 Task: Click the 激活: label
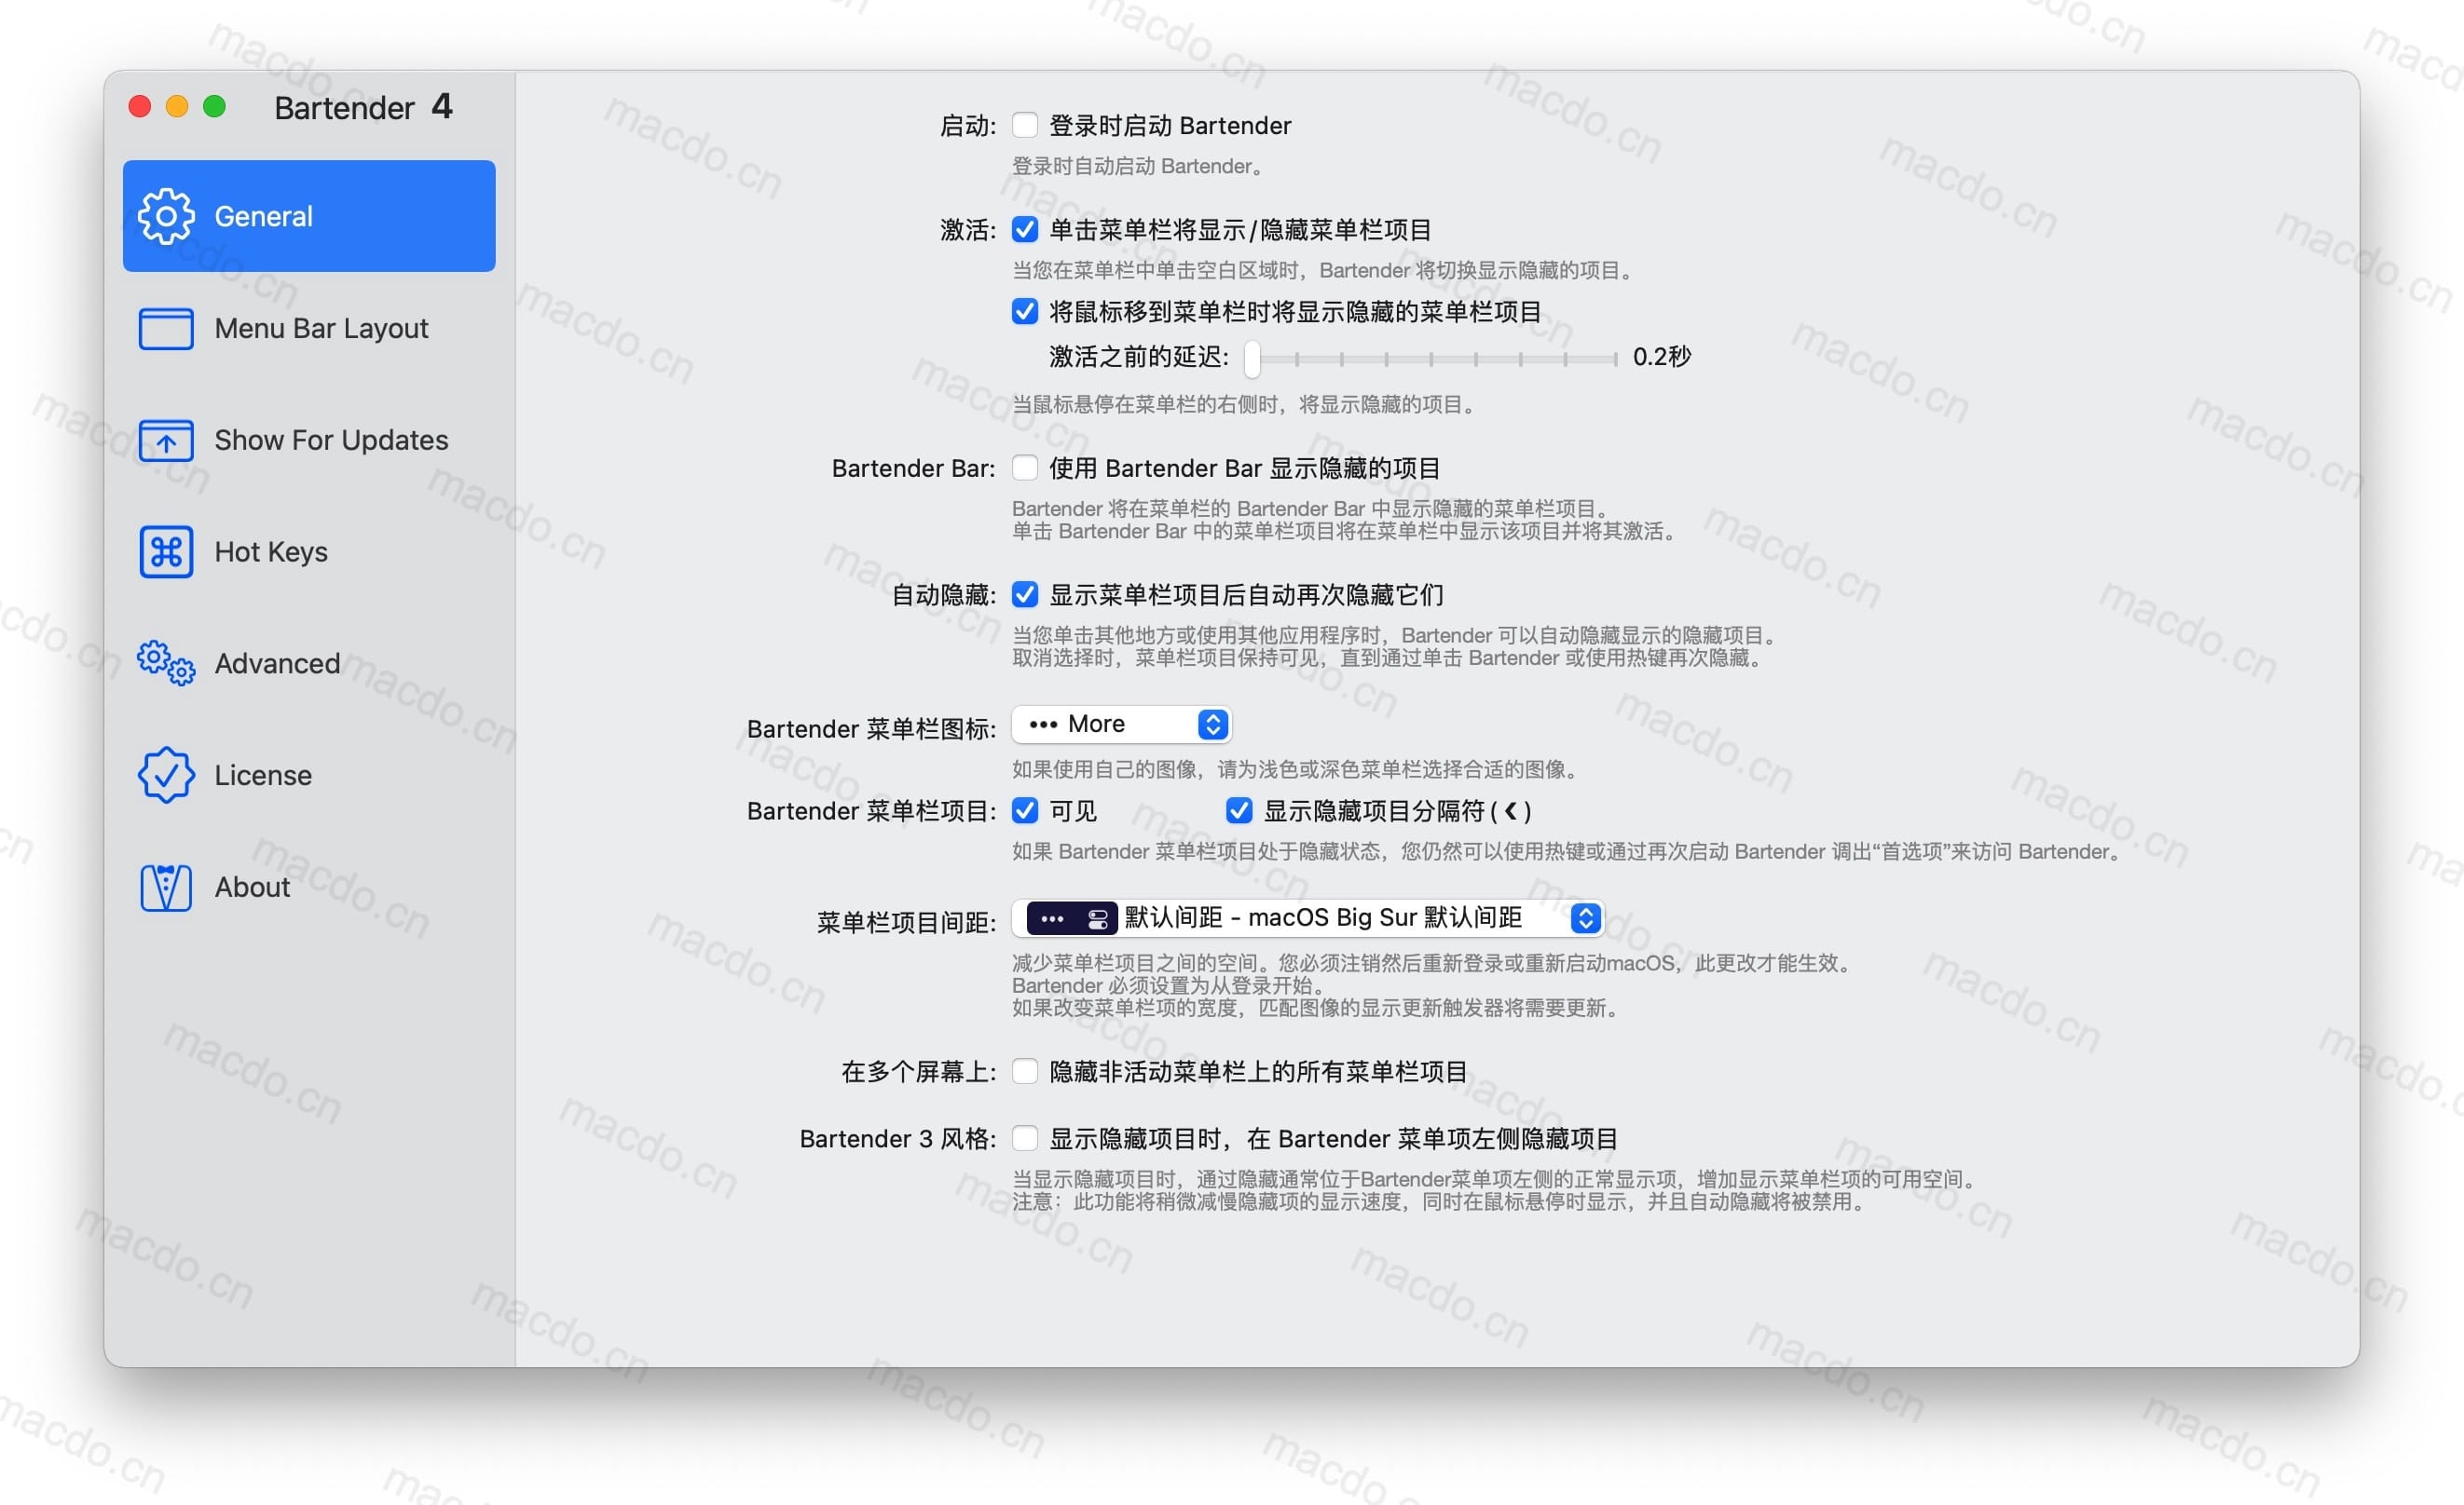tap(967, 231)
